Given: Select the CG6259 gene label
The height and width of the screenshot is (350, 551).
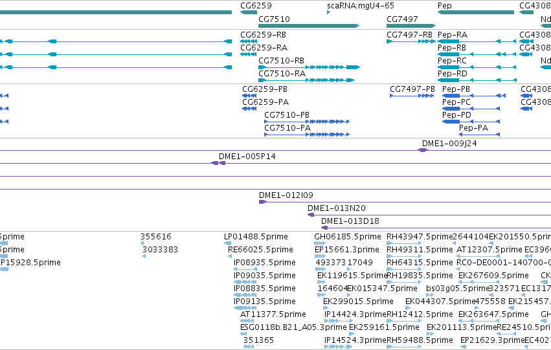Looking at the screenshot, I should 256,6.
